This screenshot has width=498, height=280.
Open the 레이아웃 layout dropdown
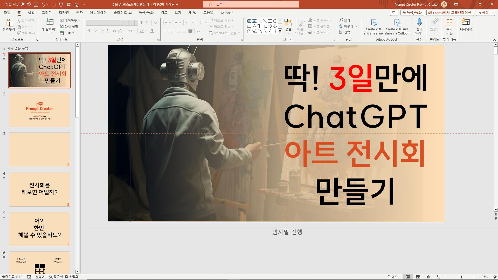[70, 20]
